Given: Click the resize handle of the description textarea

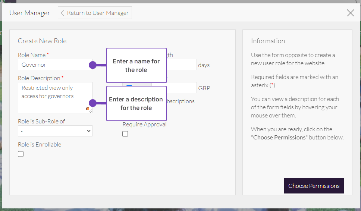Looking at the screenshot, I should (90, 111).
